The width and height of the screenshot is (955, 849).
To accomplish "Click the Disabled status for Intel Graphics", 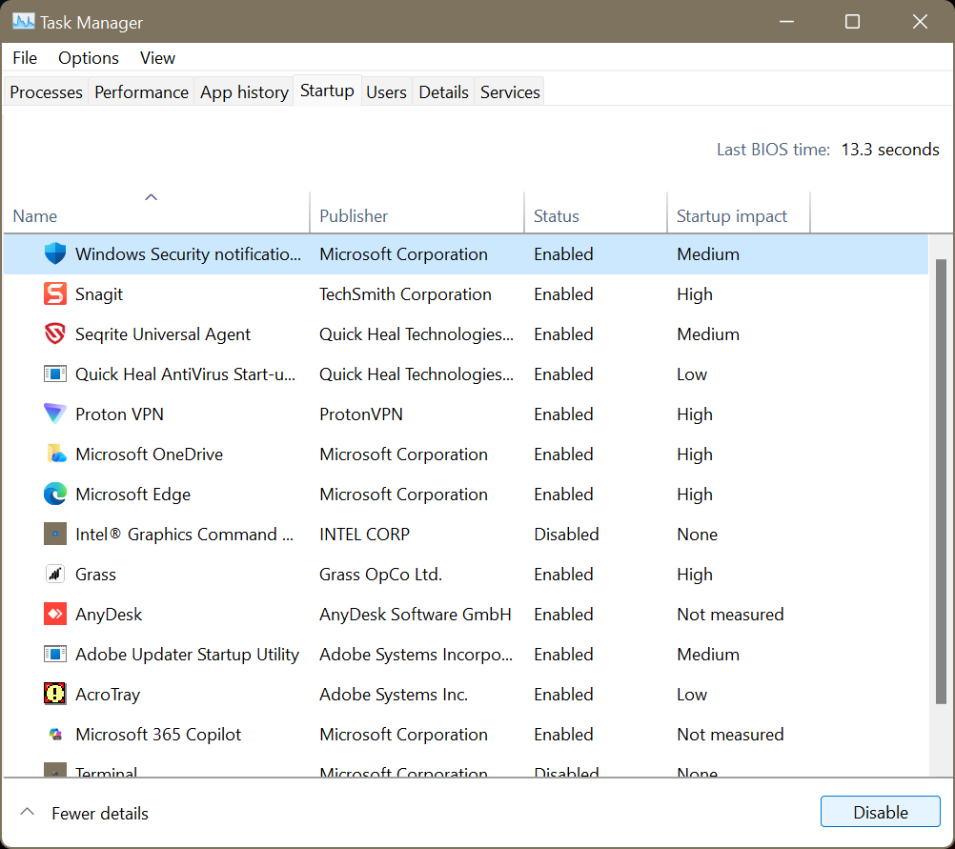I will click(566, 535).
